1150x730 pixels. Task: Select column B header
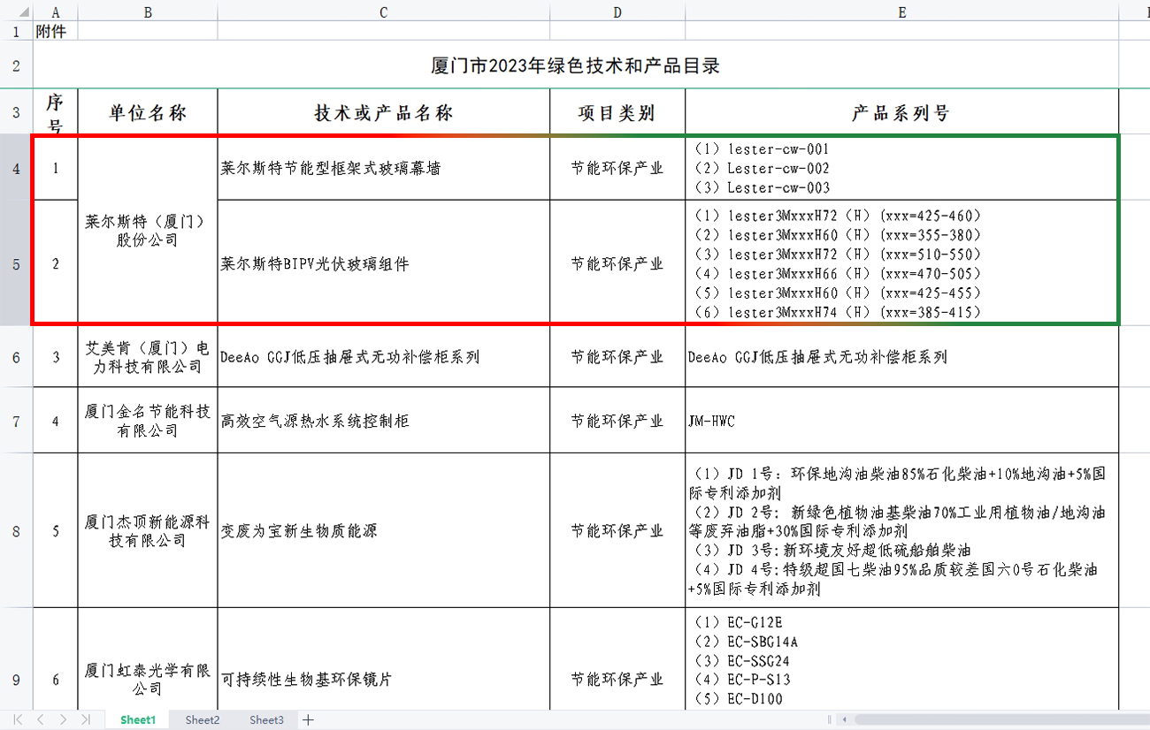[148, 11]
